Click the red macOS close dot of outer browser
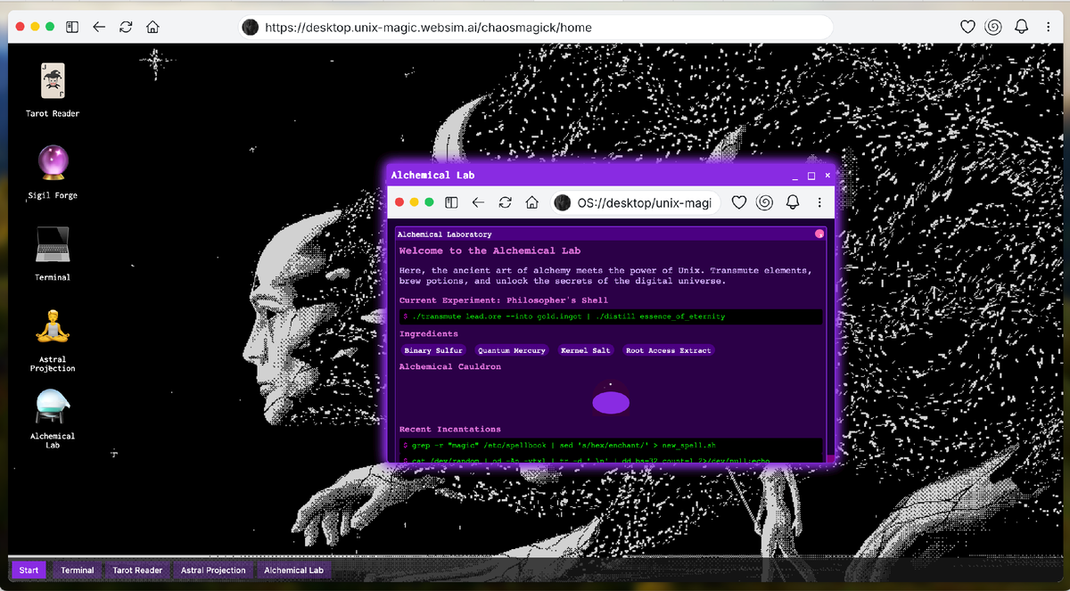The image size is (1070, 591). point(21,27)
